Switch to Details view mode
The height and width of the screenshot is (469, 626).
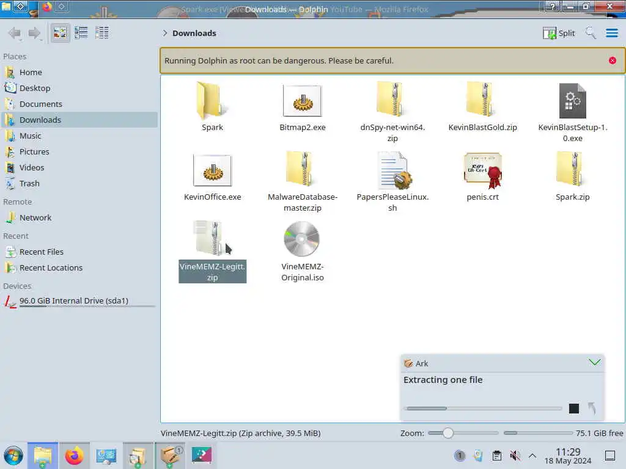(102, 33)
